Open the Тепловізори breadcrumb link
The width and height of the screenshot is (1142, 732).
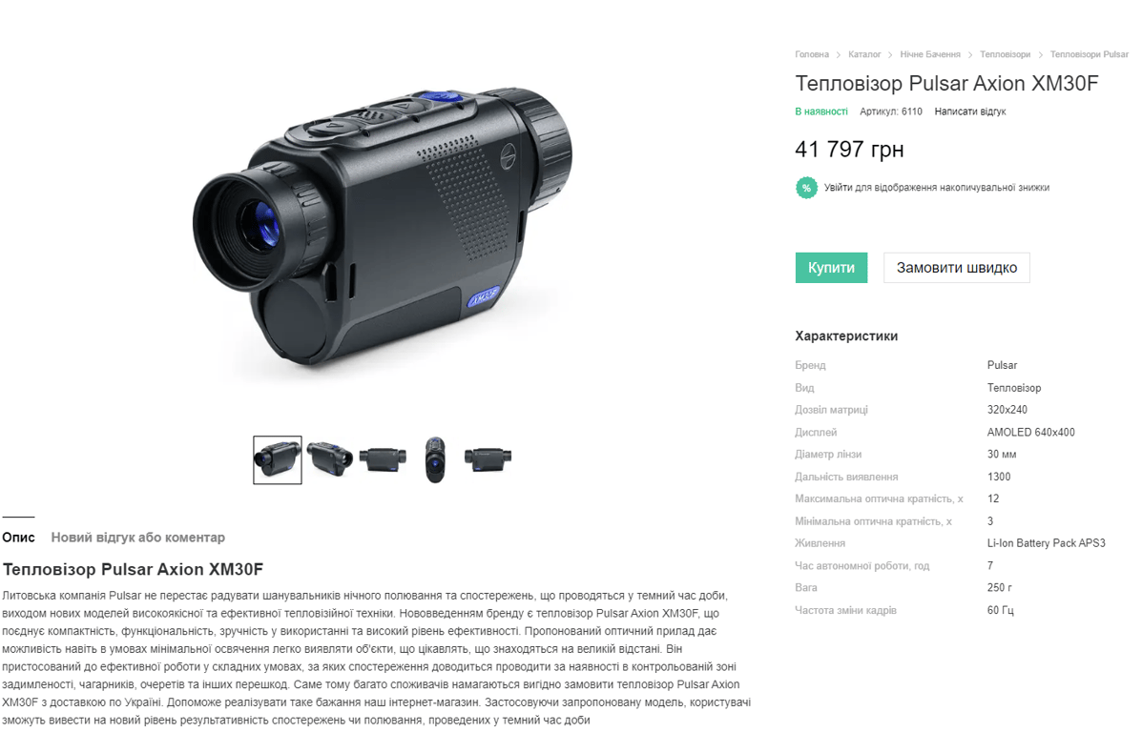point(1005,54)
